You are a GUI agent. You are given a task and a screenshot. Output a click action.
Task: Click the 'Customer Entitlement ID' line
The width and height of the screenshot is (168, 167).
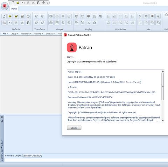click(90, 97)
